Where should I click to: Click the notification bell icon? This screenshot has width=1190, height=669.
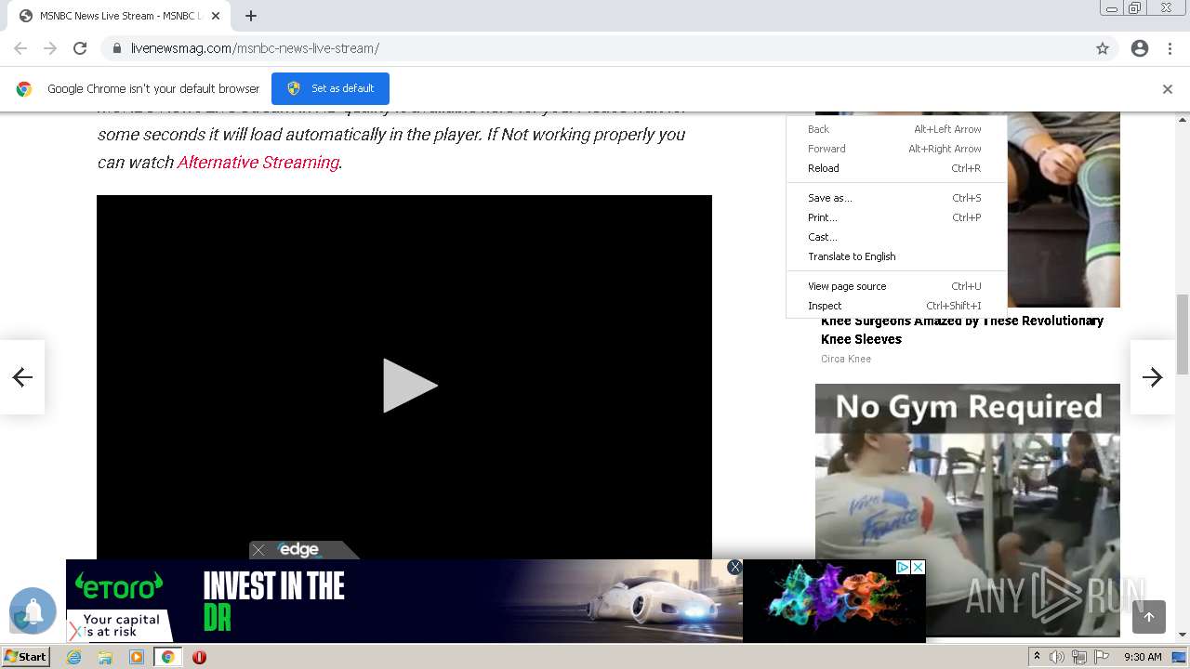click(33, 610)
